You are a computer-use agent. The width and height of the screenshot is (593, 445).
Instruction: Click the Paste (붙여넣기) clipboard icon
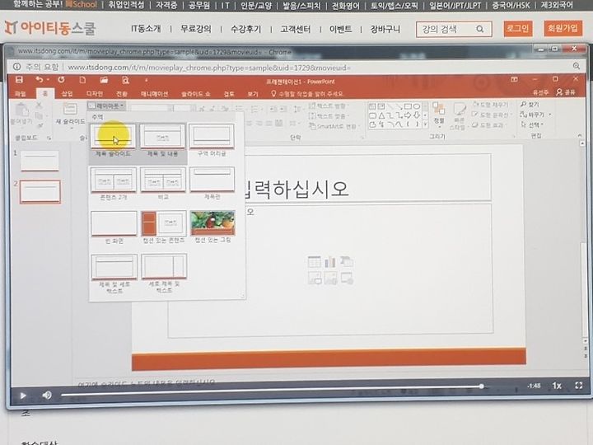(x=21, y=110)
